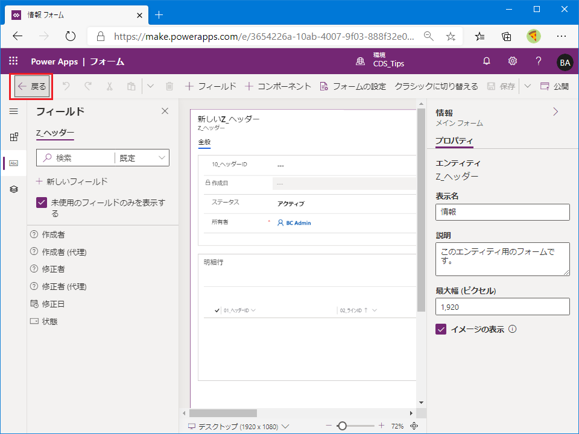Open the notifications bell
The height and width of the screenshot is (434, 579).
pyautogui.click(x=487, y=61)
